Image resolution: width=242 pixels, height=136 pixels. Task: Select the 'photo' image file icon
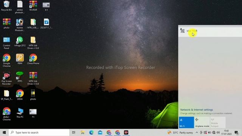tap(33, 95)
